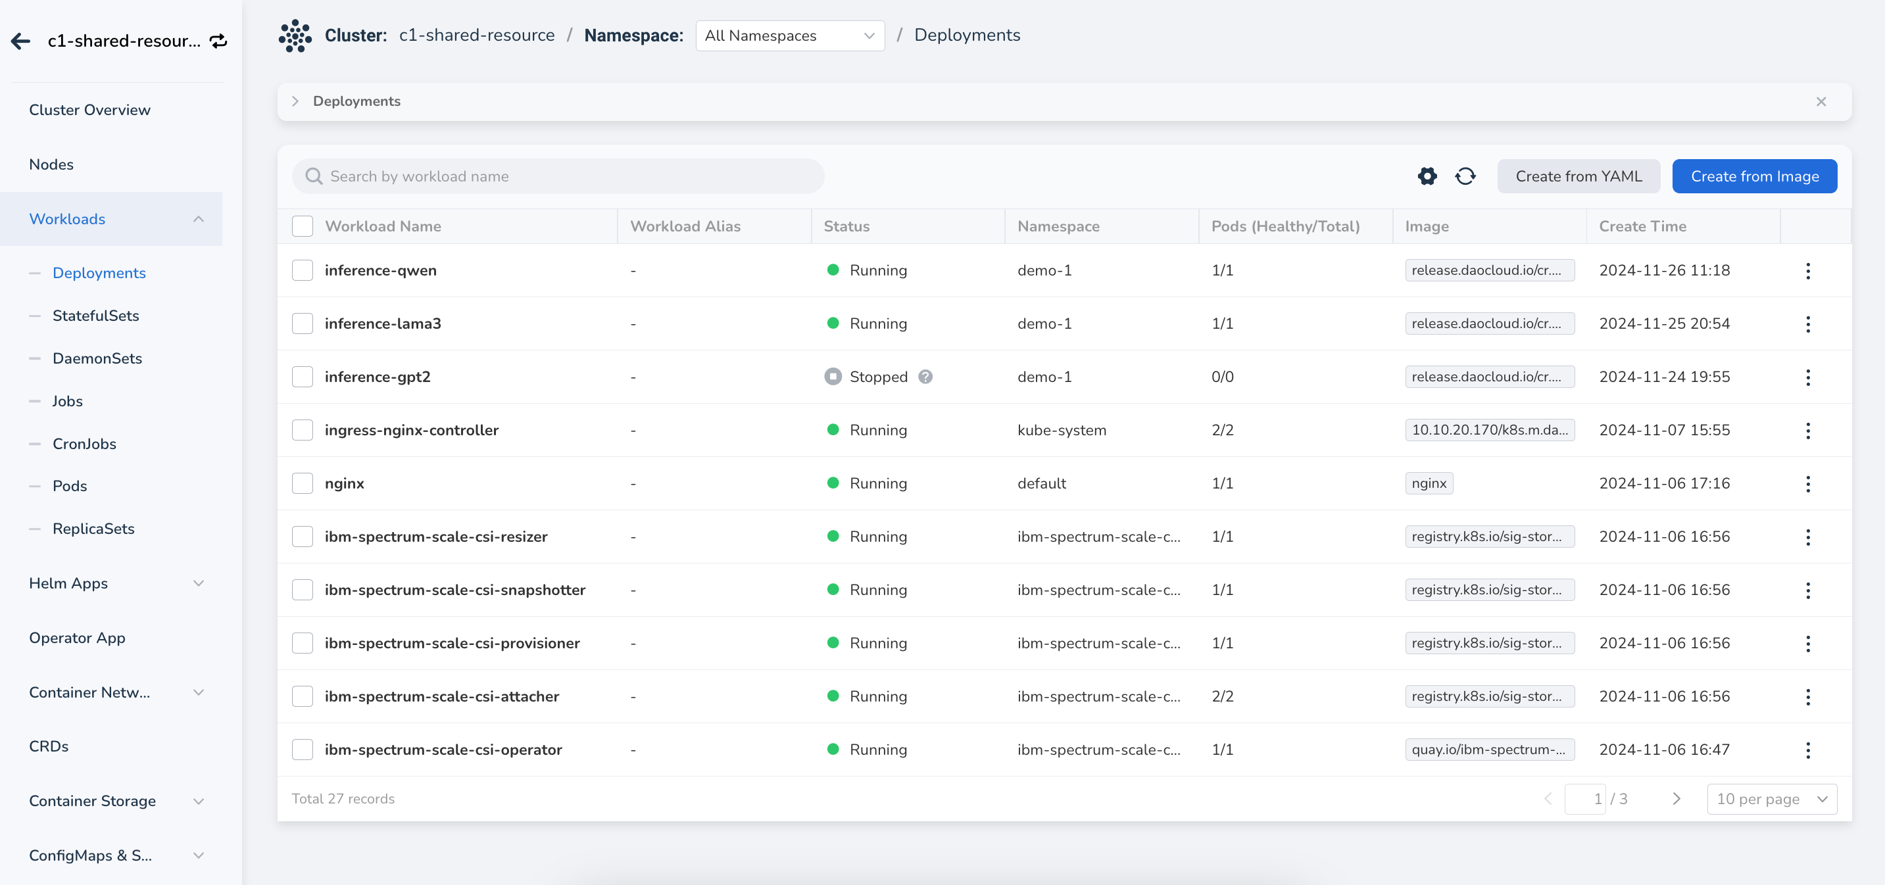Image resolution: width=1885 pixels, height=885 pixels.
Task: Open actions menu for inference-qwen
Action: tap(1807, 271)
